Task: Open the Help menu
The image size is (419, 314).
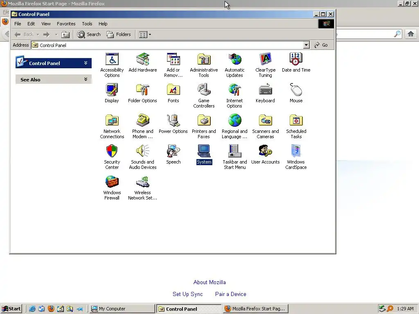Action: (103, 24)
